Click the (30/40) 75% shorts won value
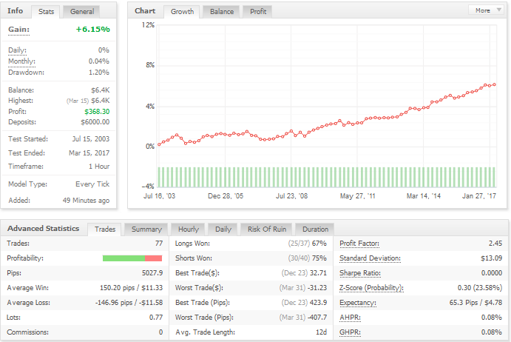Screen dimensions: 511x342 coord(308,258)
